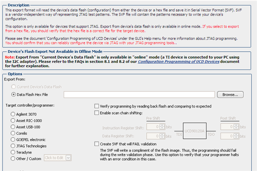The image size is (257, 171).
Task: Click the 'Target controller/programmer:' label
Action: tap(30, 105)
